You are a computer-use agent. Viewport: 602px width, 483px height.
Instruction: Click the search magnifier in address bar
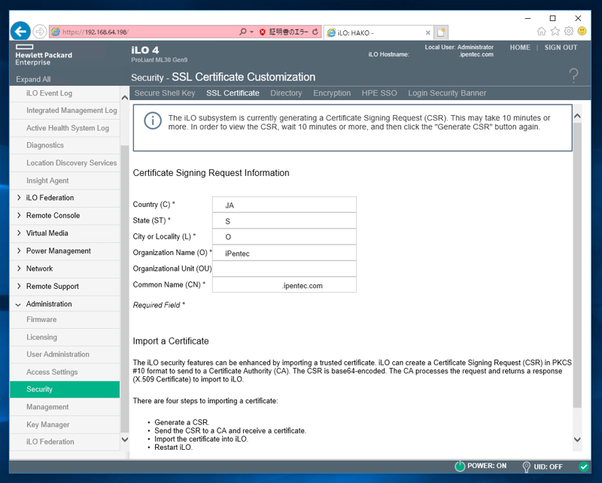click(242, 32)
